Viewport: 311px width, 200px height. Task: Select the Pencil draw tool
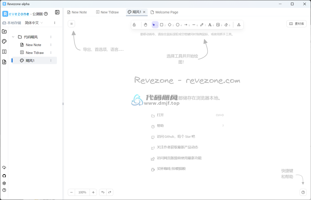tap(203, 25)
